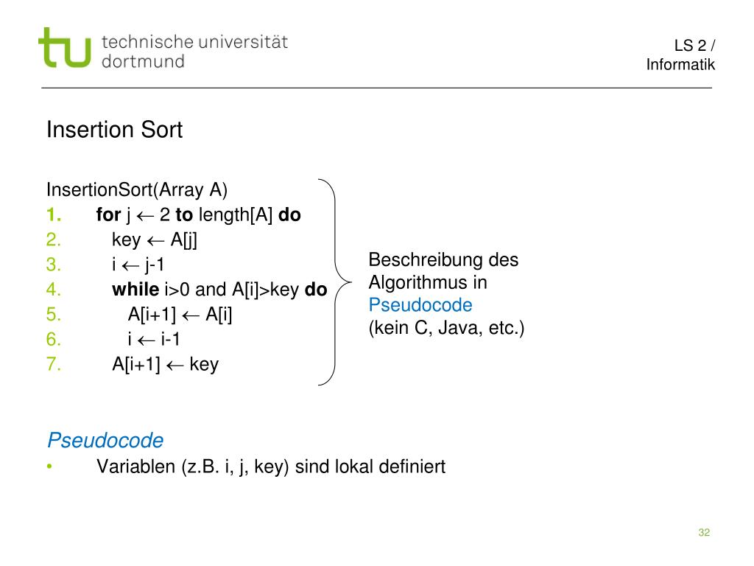Screen dimensions: 754x566
Task: Click line number 2 in pseudocode
Action: (53, 240)
